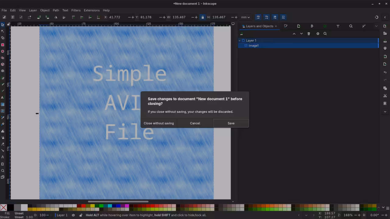Open the mm units dropdown
This screenshot has width=390, height=219.
(246, 17)
